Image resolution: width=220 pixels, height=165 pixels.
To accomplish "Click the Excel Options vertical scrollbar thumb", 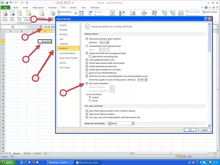I will (209, 39).
